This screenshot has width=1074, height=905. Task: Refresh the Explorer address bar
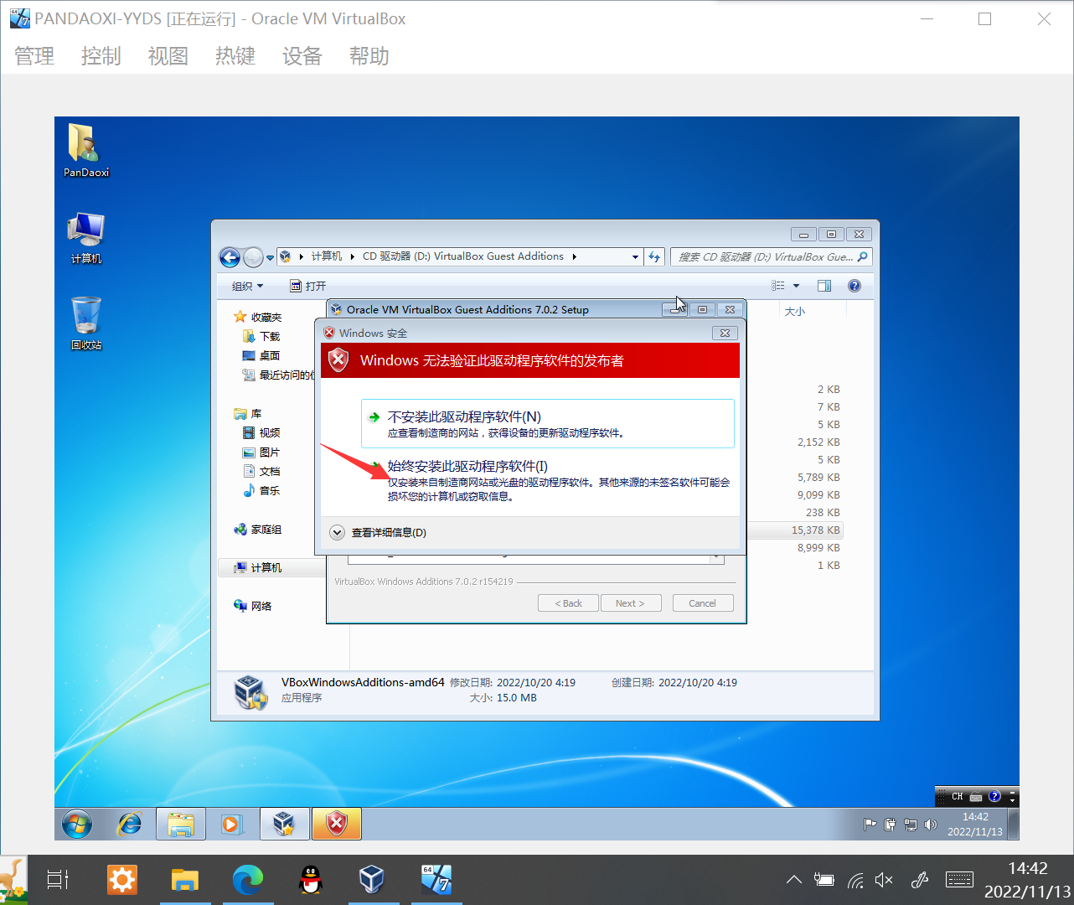[654, 256]
